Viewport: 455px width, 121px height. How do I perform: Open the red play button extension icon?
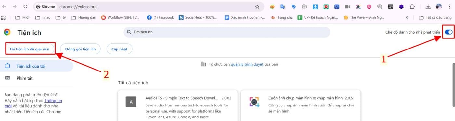pyautogui.click(x=326, y=6)
